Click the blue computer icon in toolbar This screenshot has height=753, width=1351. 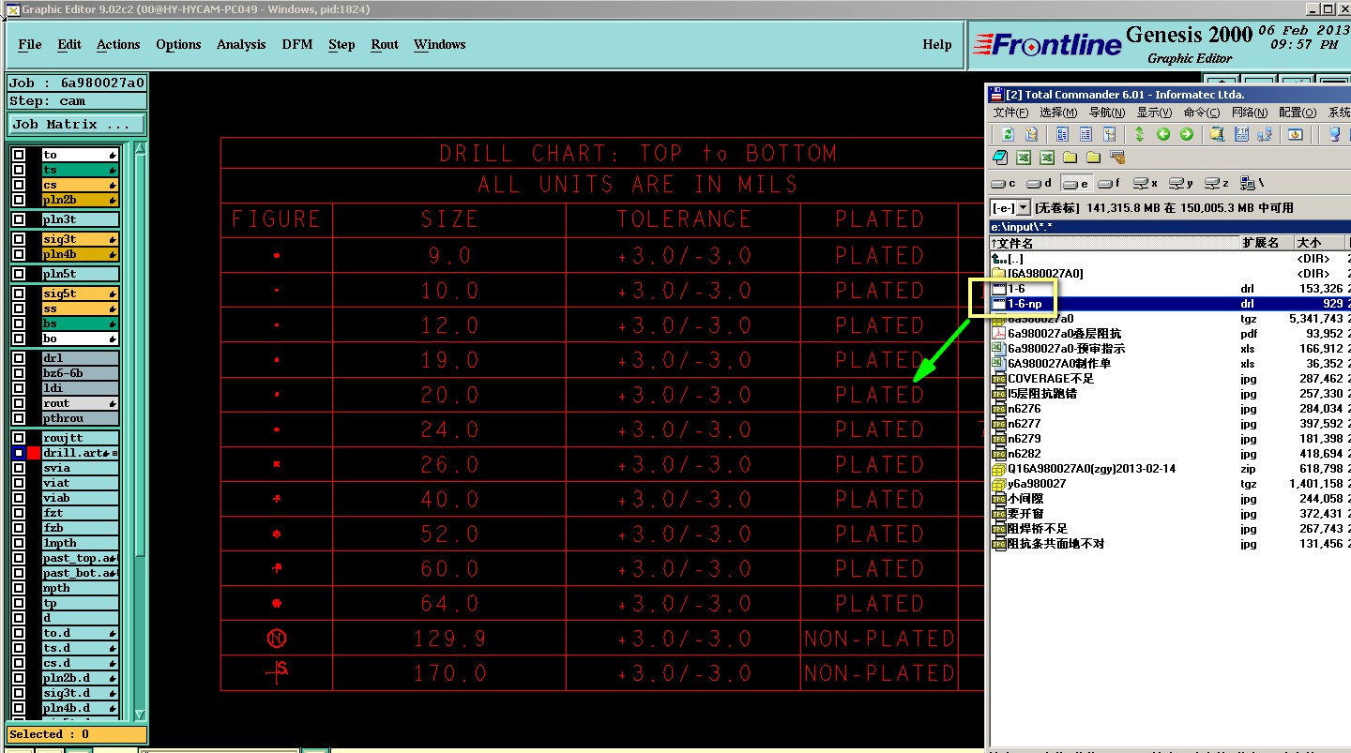click(x=1335, y=134)
